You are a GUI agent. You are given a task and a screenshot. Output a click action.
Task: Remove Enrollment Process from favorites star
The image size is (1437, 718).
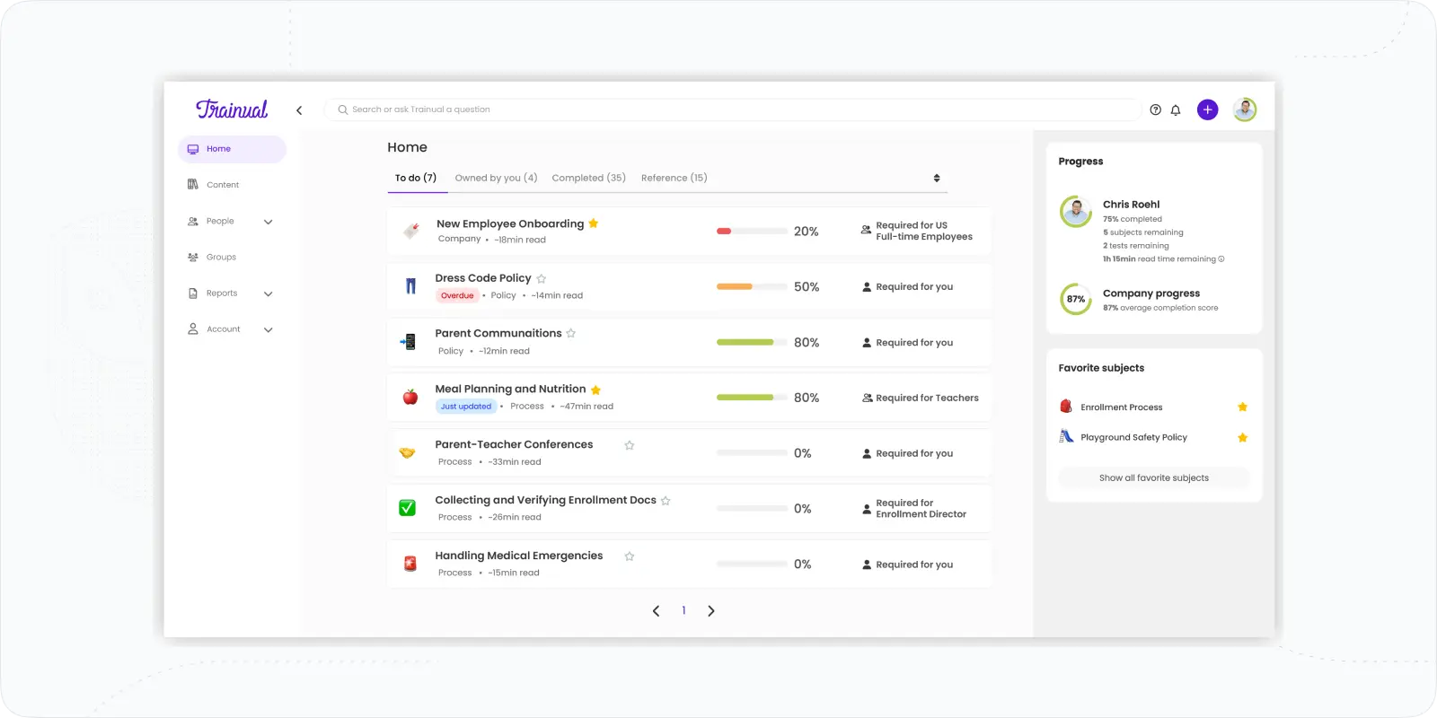coord(1243,407)
